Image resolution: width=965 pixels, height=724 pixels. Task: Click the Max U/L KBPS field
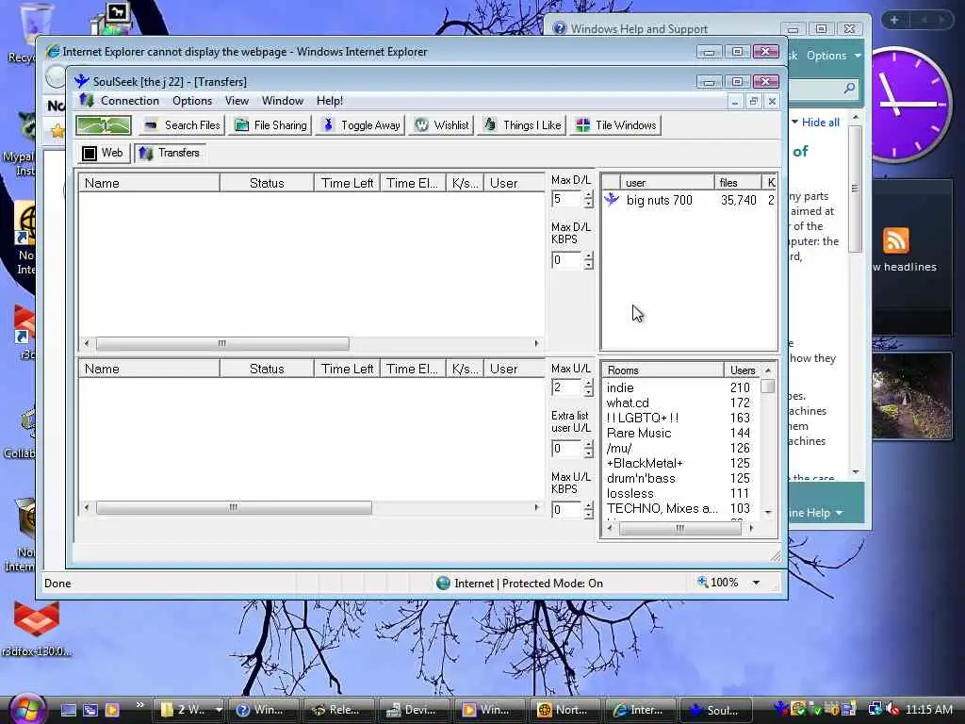pyautogui.click(x=566, y=510)
